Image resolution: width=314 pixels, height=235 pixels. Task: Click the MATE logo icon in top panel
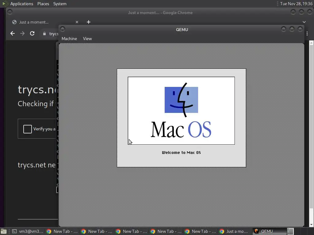[5, 4]
